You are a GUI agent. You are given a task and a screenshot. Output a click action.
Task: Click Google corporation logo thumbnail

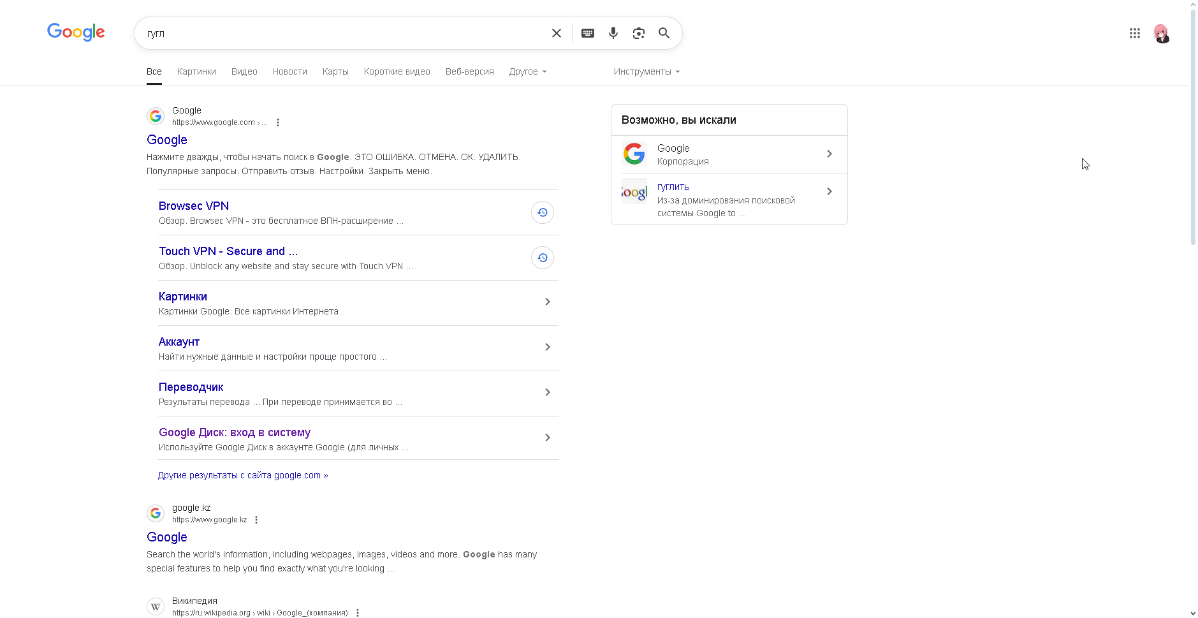634,154
